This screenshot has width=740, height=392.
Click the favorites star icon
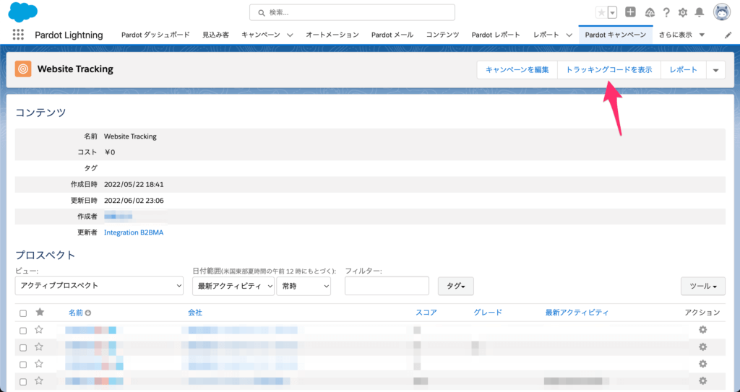point(601,13)
